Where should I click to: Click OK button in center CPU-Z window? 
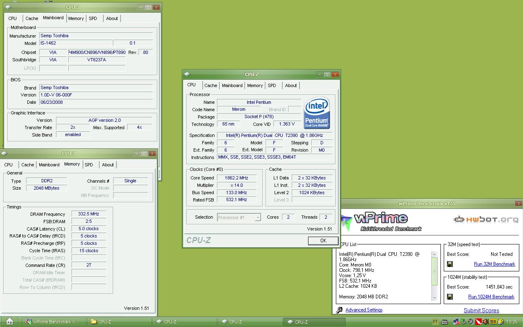pos(323,241)
